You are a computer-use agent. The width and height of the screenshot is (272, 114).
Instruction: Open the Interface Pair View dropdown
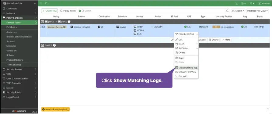[257, 11]
